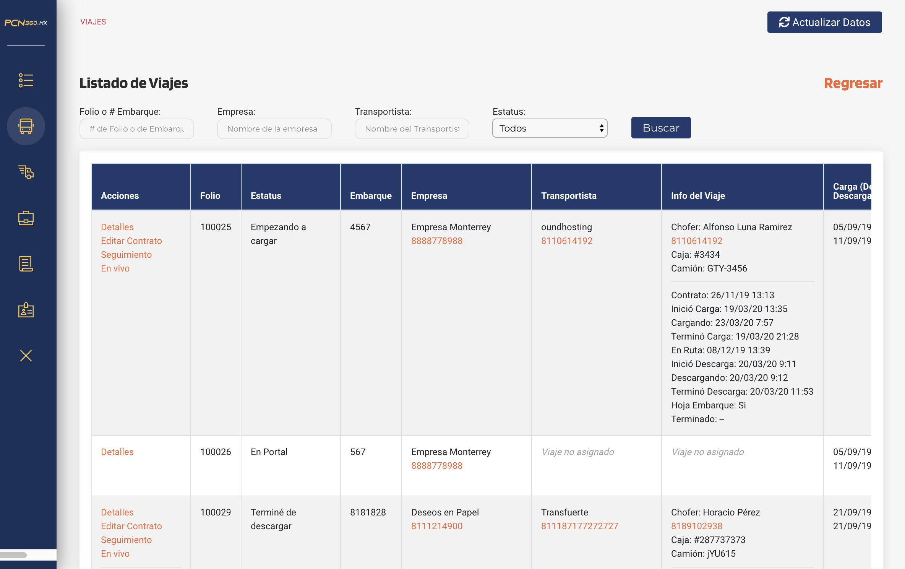Open the delivery truck sidebar icon
The height and width of the screenshot is (569, 905).
[26, 172]
